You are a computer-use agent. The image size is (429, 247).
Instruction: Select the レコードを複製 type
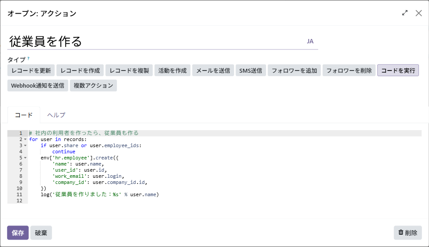point(129,71)
